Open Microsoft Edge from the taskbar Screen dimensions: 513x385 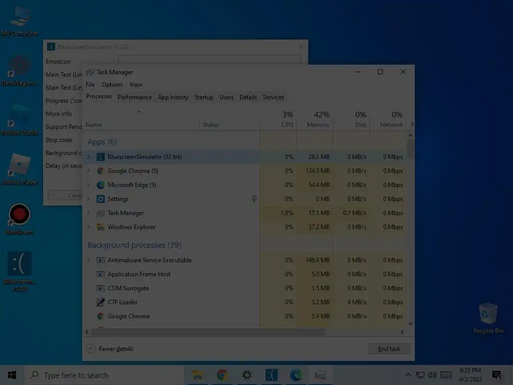[x=296, y=375]
